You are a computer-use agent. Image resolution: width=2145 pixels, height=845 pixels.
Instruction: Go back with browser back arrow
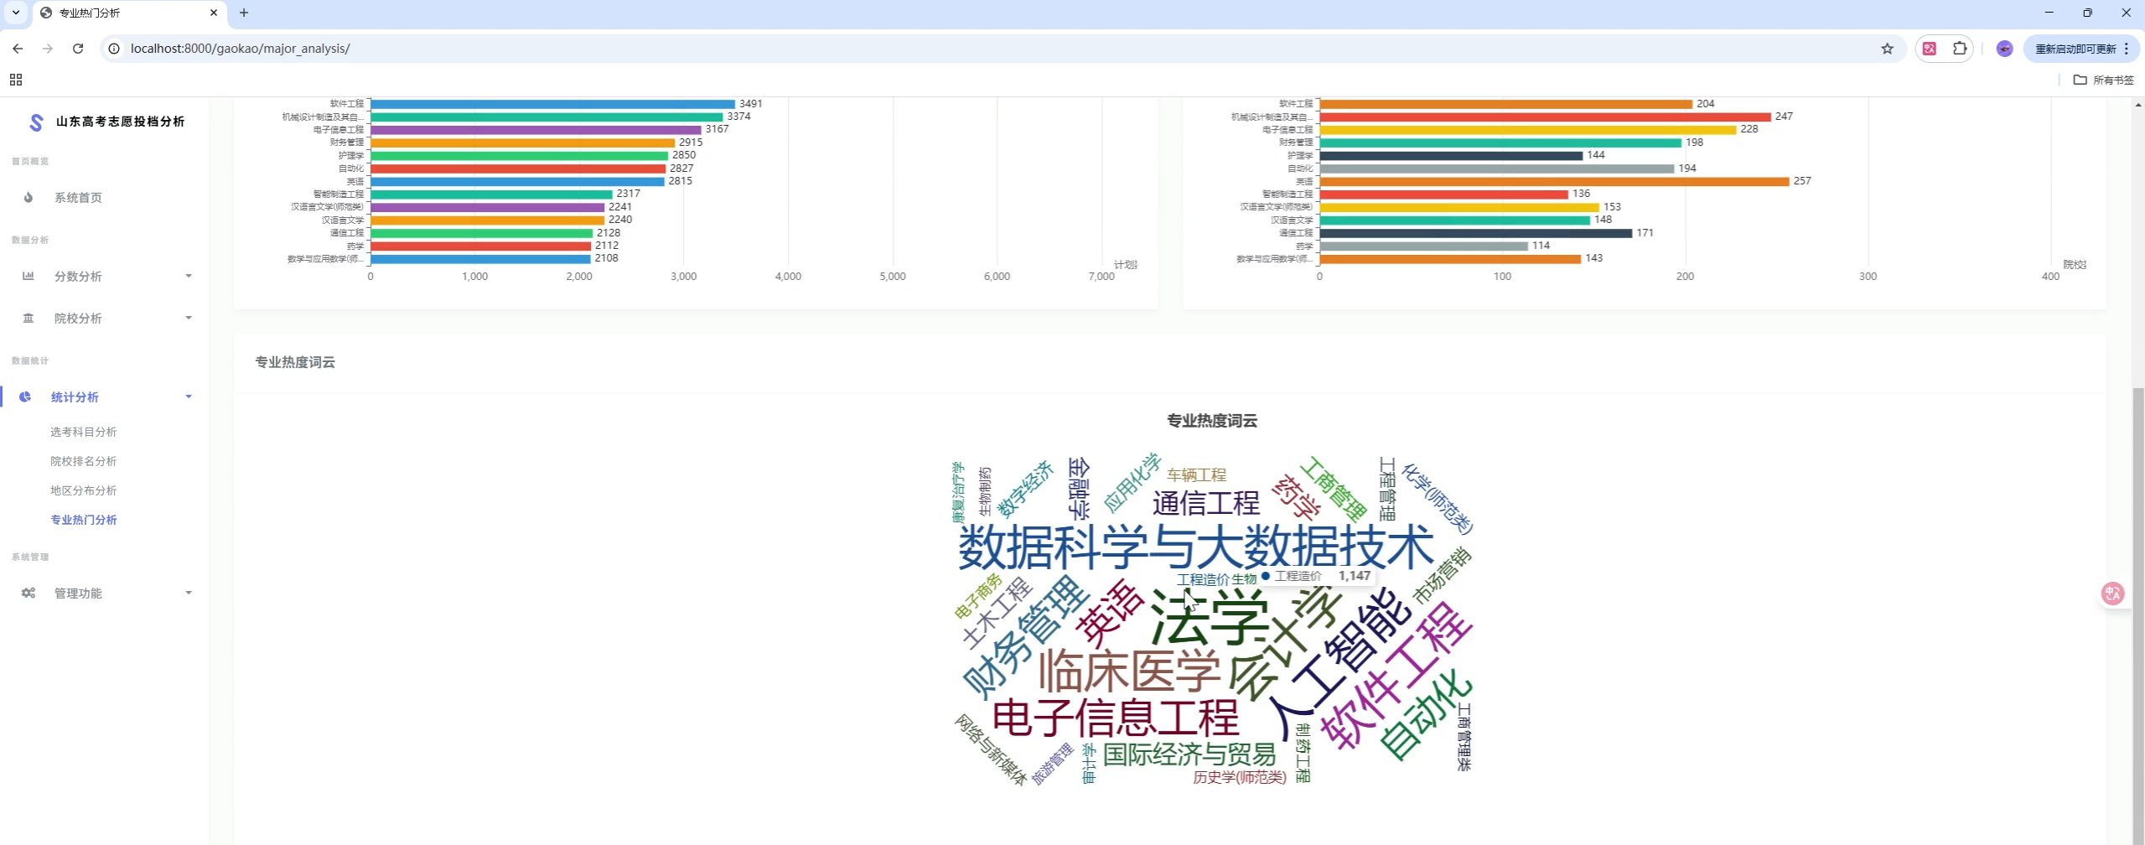click(x=18, y=49)
